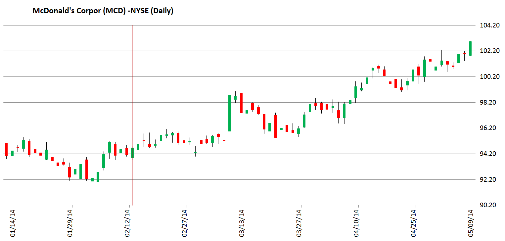Click the 01/14/14 date label

[13, 223]
